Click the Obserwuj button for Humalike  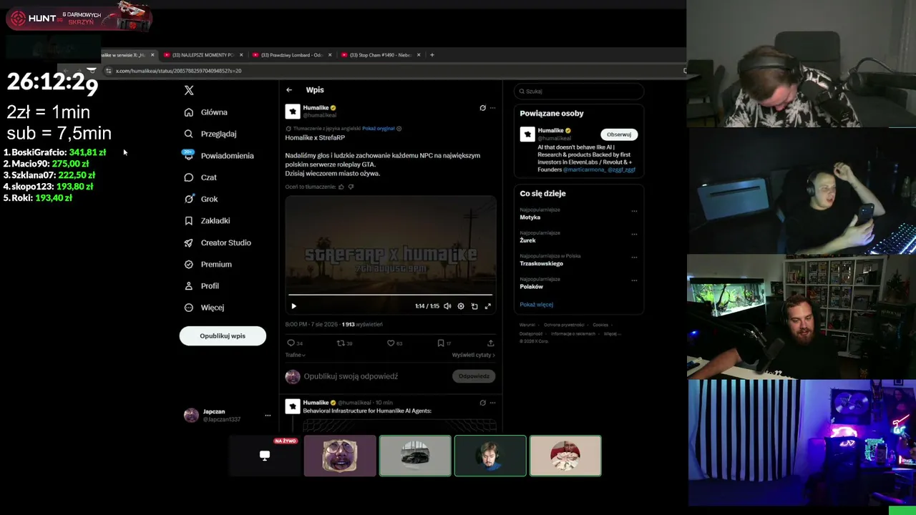619,134
